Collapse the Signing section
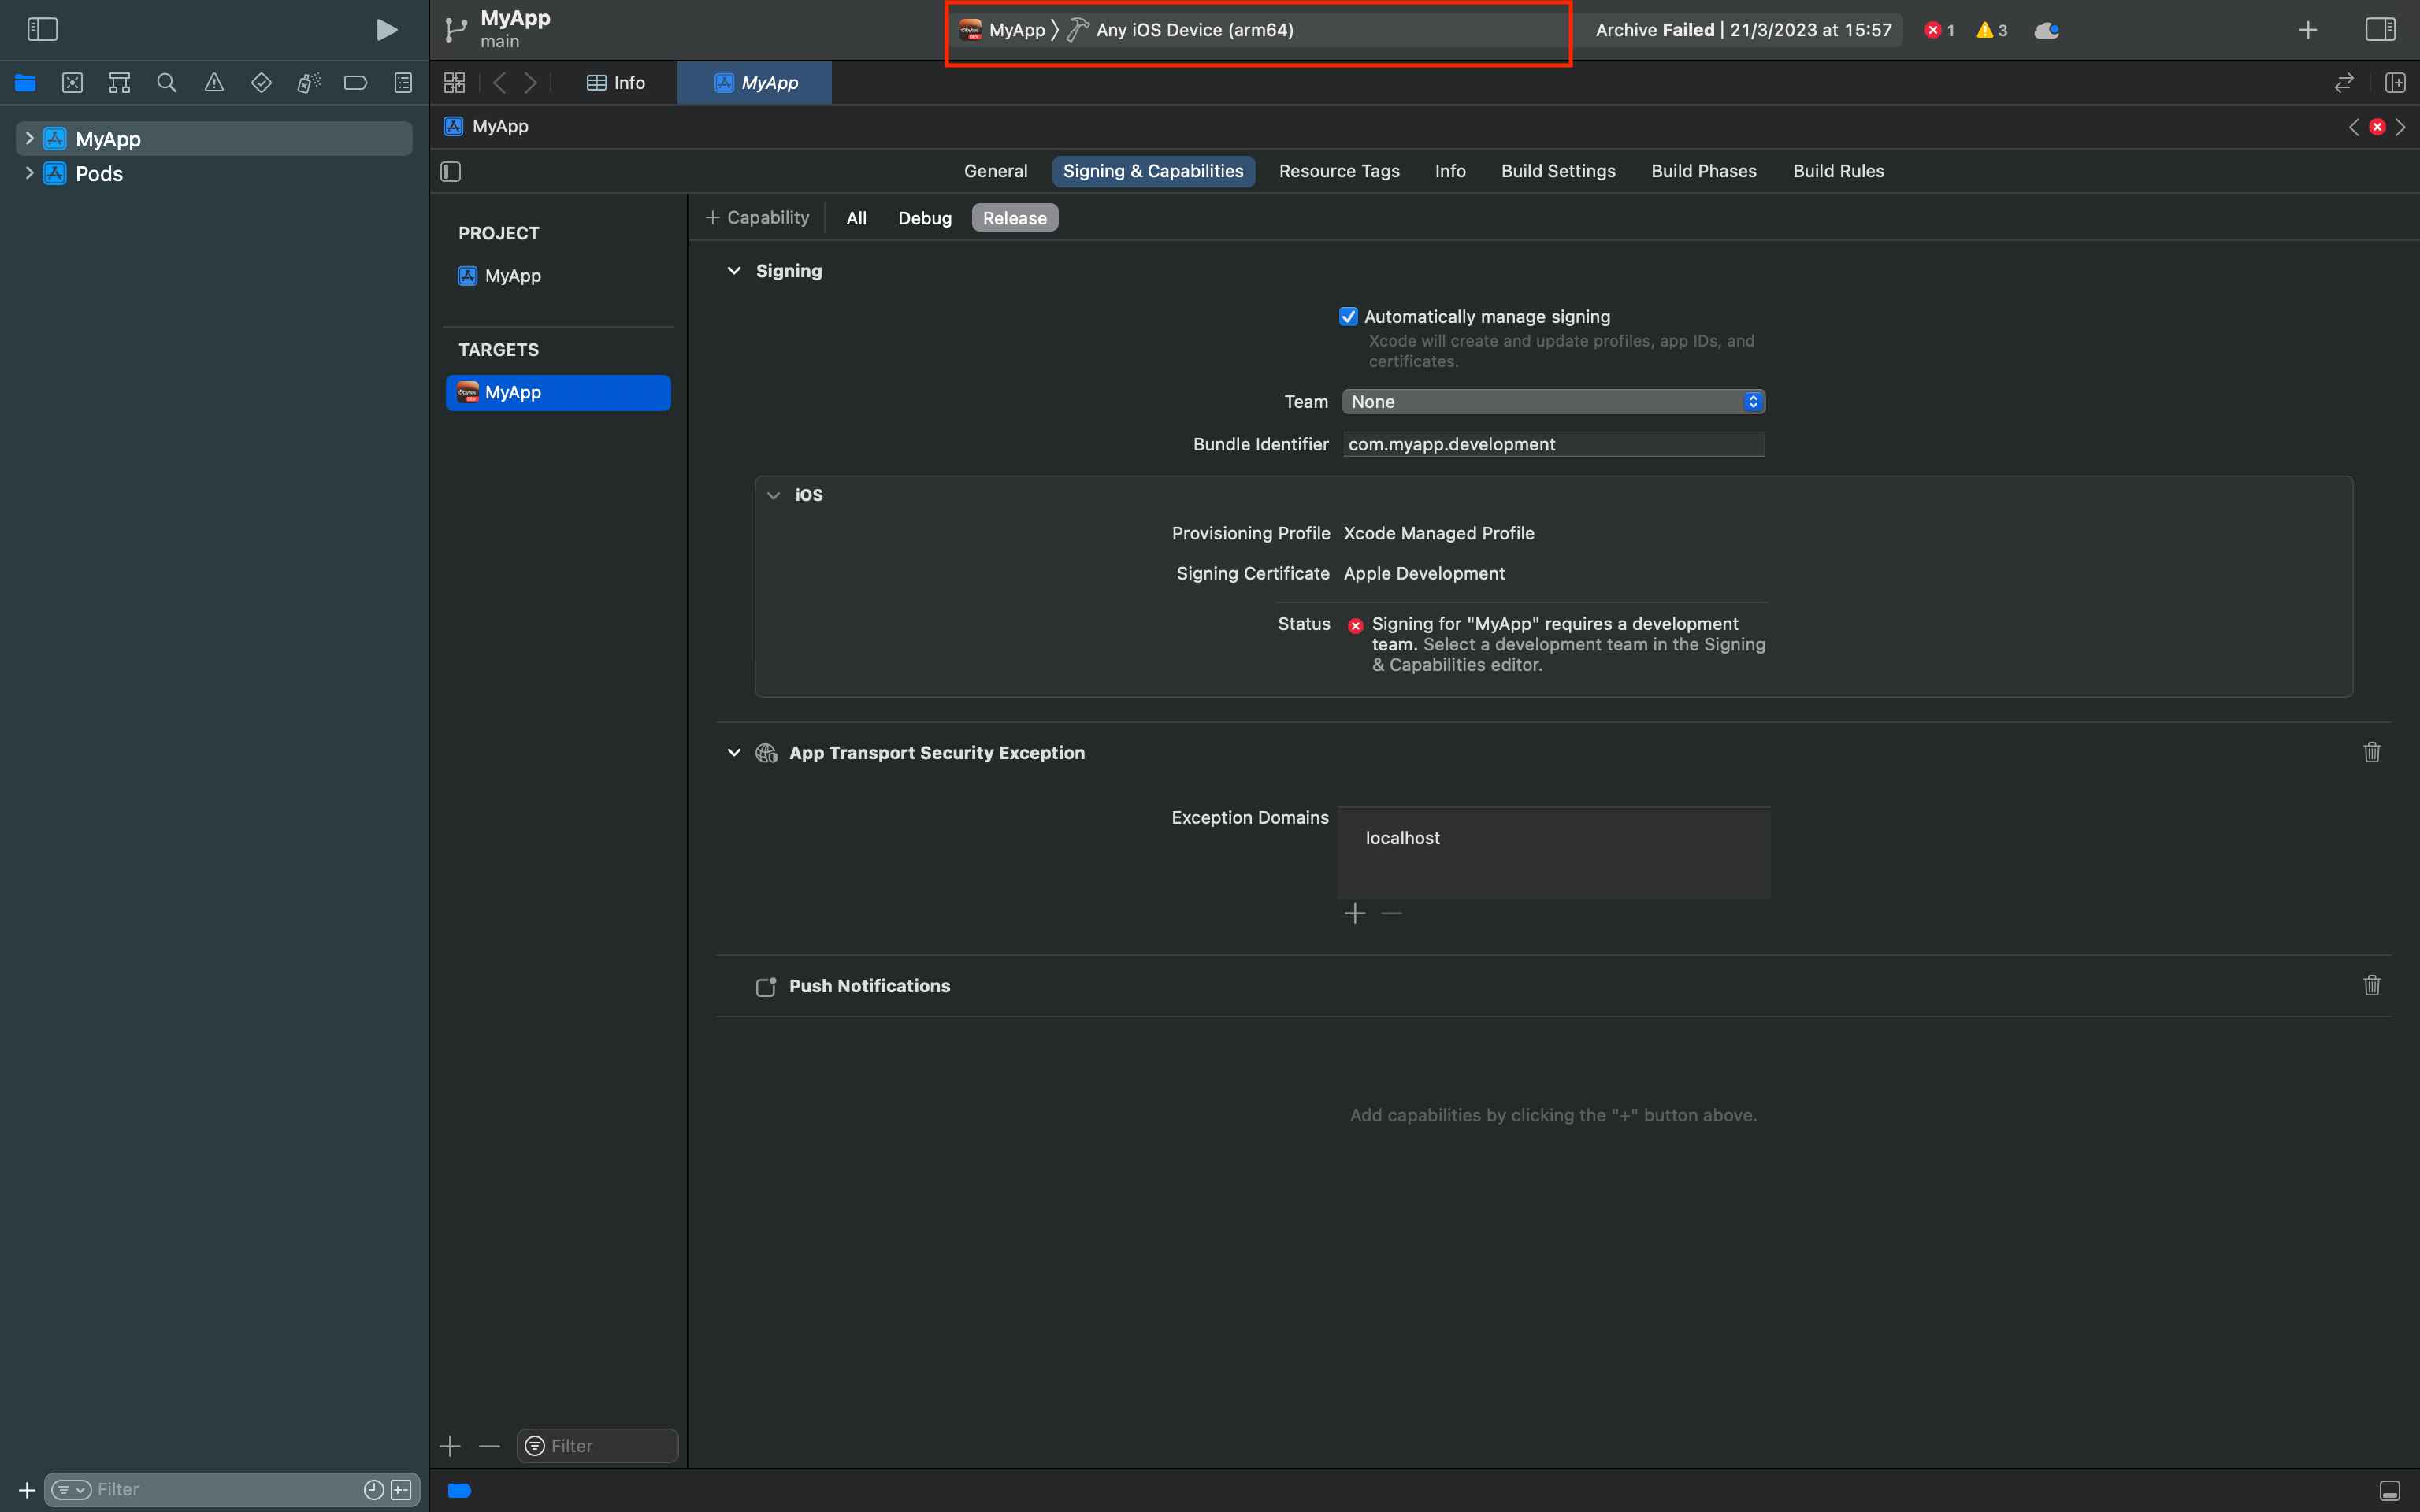 coord(734,271)
